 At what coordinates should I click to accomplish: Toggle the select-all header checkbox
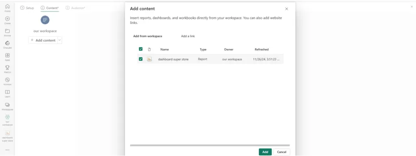[x=141, y=49]
